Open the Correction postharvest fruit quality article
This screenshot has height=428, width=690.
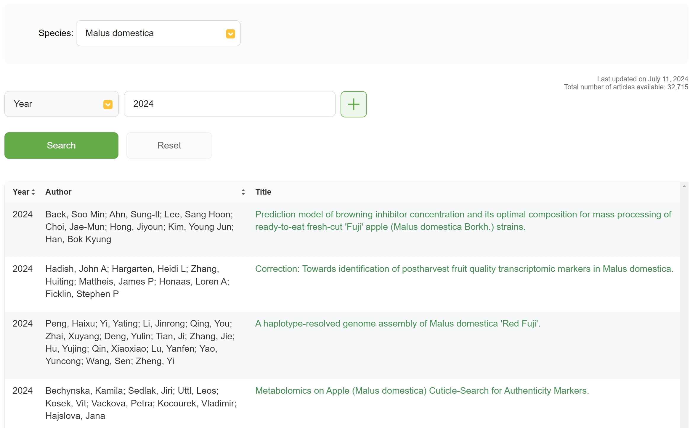pyautogui.click(x=464, y=269)
